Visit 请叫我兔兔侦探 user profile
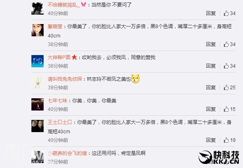Image resolution: width=243 pixels, height=168 pixels. (65, 79)
